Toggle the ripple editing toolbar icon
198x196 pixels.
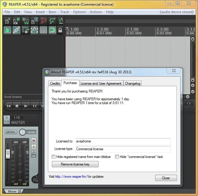point(25,30)
